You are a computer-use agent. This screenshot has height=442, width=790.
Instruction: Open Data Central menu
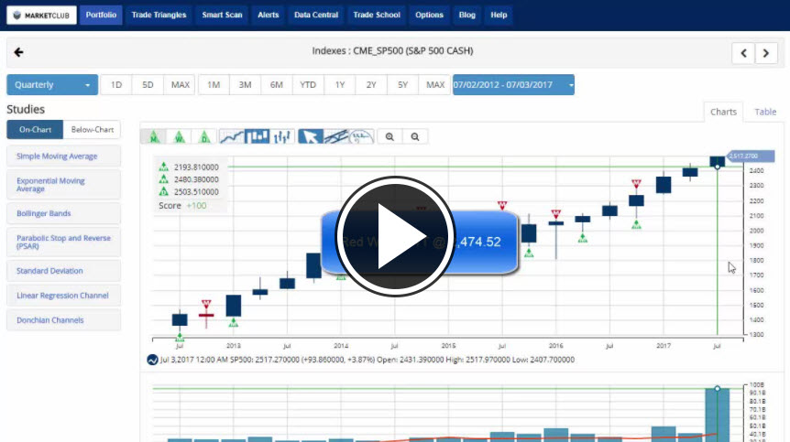(x=316, y=15)
